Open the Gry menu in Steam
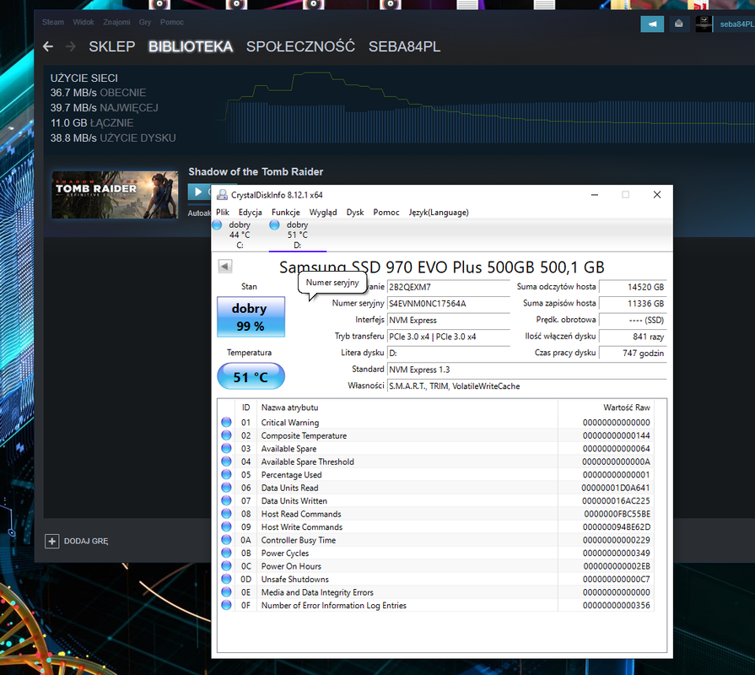Viewport: 755px width, 675px height. coord(145,22)
